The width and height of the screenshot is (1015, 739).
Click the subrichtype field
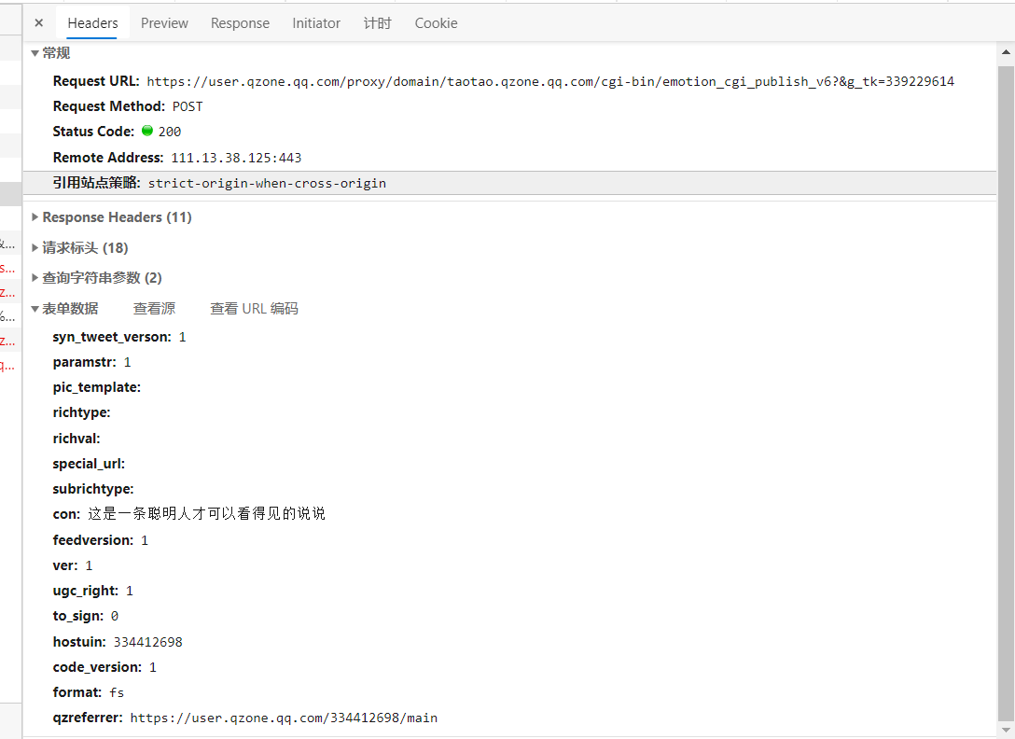point(93,489)
